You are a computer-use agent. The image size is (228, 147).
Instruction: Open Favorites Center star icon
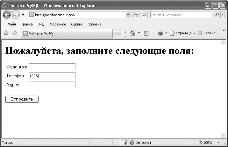(x=6, y=33)
